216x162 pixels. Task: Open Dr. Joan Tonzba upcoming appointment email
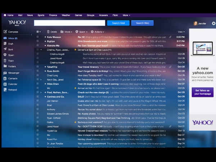point(111,143)
